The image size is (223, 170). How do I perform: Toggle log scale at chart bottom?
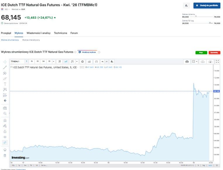pyautogui.click(x=204, y=165)
